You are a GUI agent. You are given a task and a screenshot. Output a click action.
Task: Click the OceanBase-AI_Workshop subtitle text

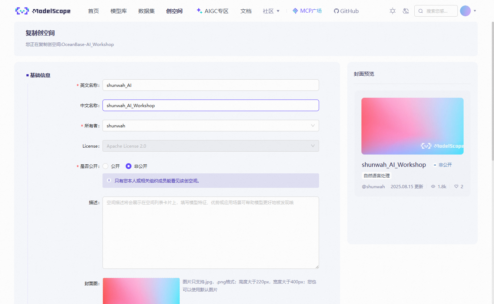pyautogui.click(x=88, y=45)
